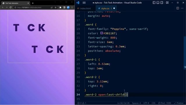The height and width of the screenshot is (105, 186).
Task: Change indentation via Spaces: 4
Action: tap(136, 103)
